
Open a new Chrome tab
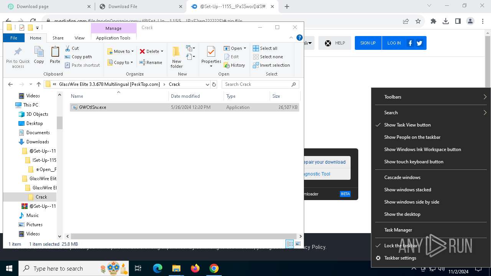click(287, 7)
